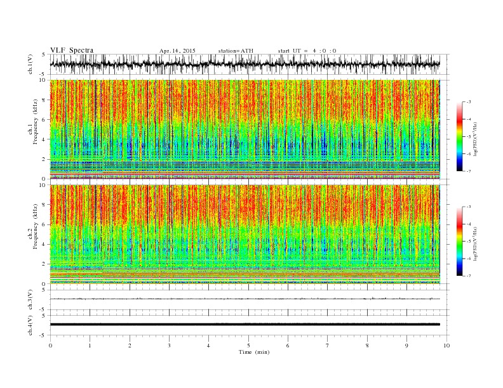Click Time axis tick label "9"
503x388 pixels.
pyautogui.click(x=406, y=346)
